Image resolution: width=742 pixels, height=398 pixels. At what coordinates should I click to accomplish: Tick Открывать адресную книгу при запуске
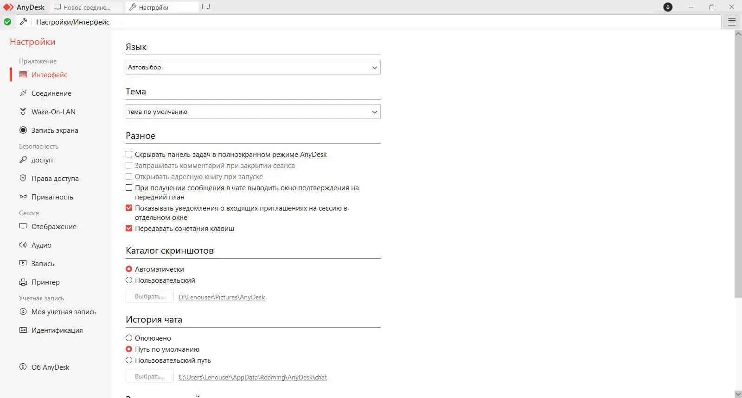click(129, 176)
